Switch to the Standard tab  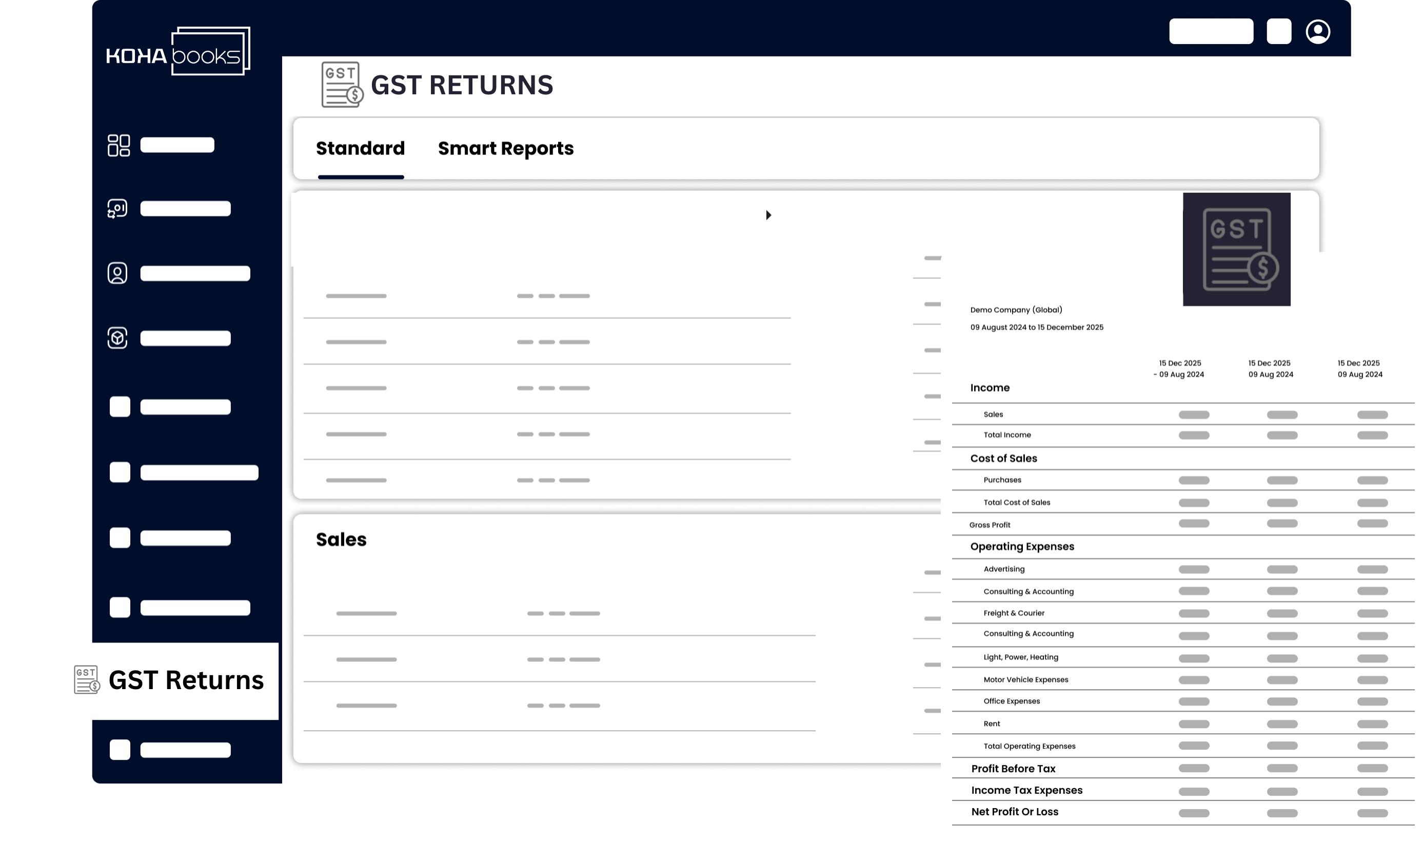coord(360,149)
